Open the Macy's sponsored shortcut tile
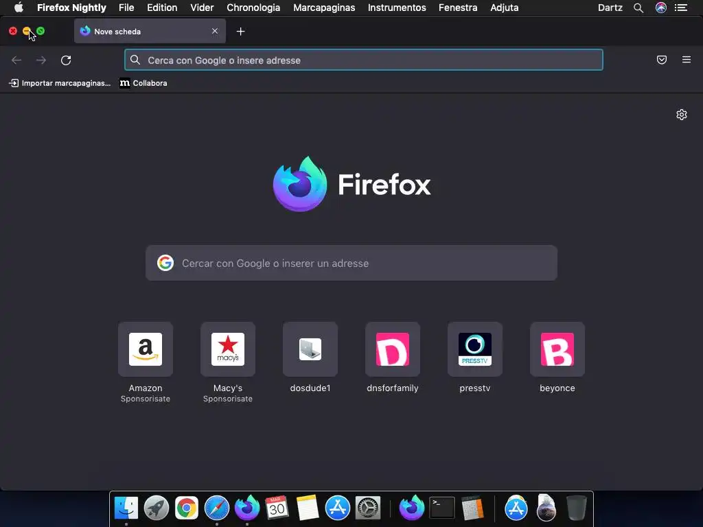This screenshot has width=703, height=527. coord(228,349)
